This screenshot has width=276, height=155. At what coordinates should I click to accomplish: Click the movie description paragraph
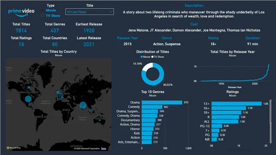tap(194, 14)
